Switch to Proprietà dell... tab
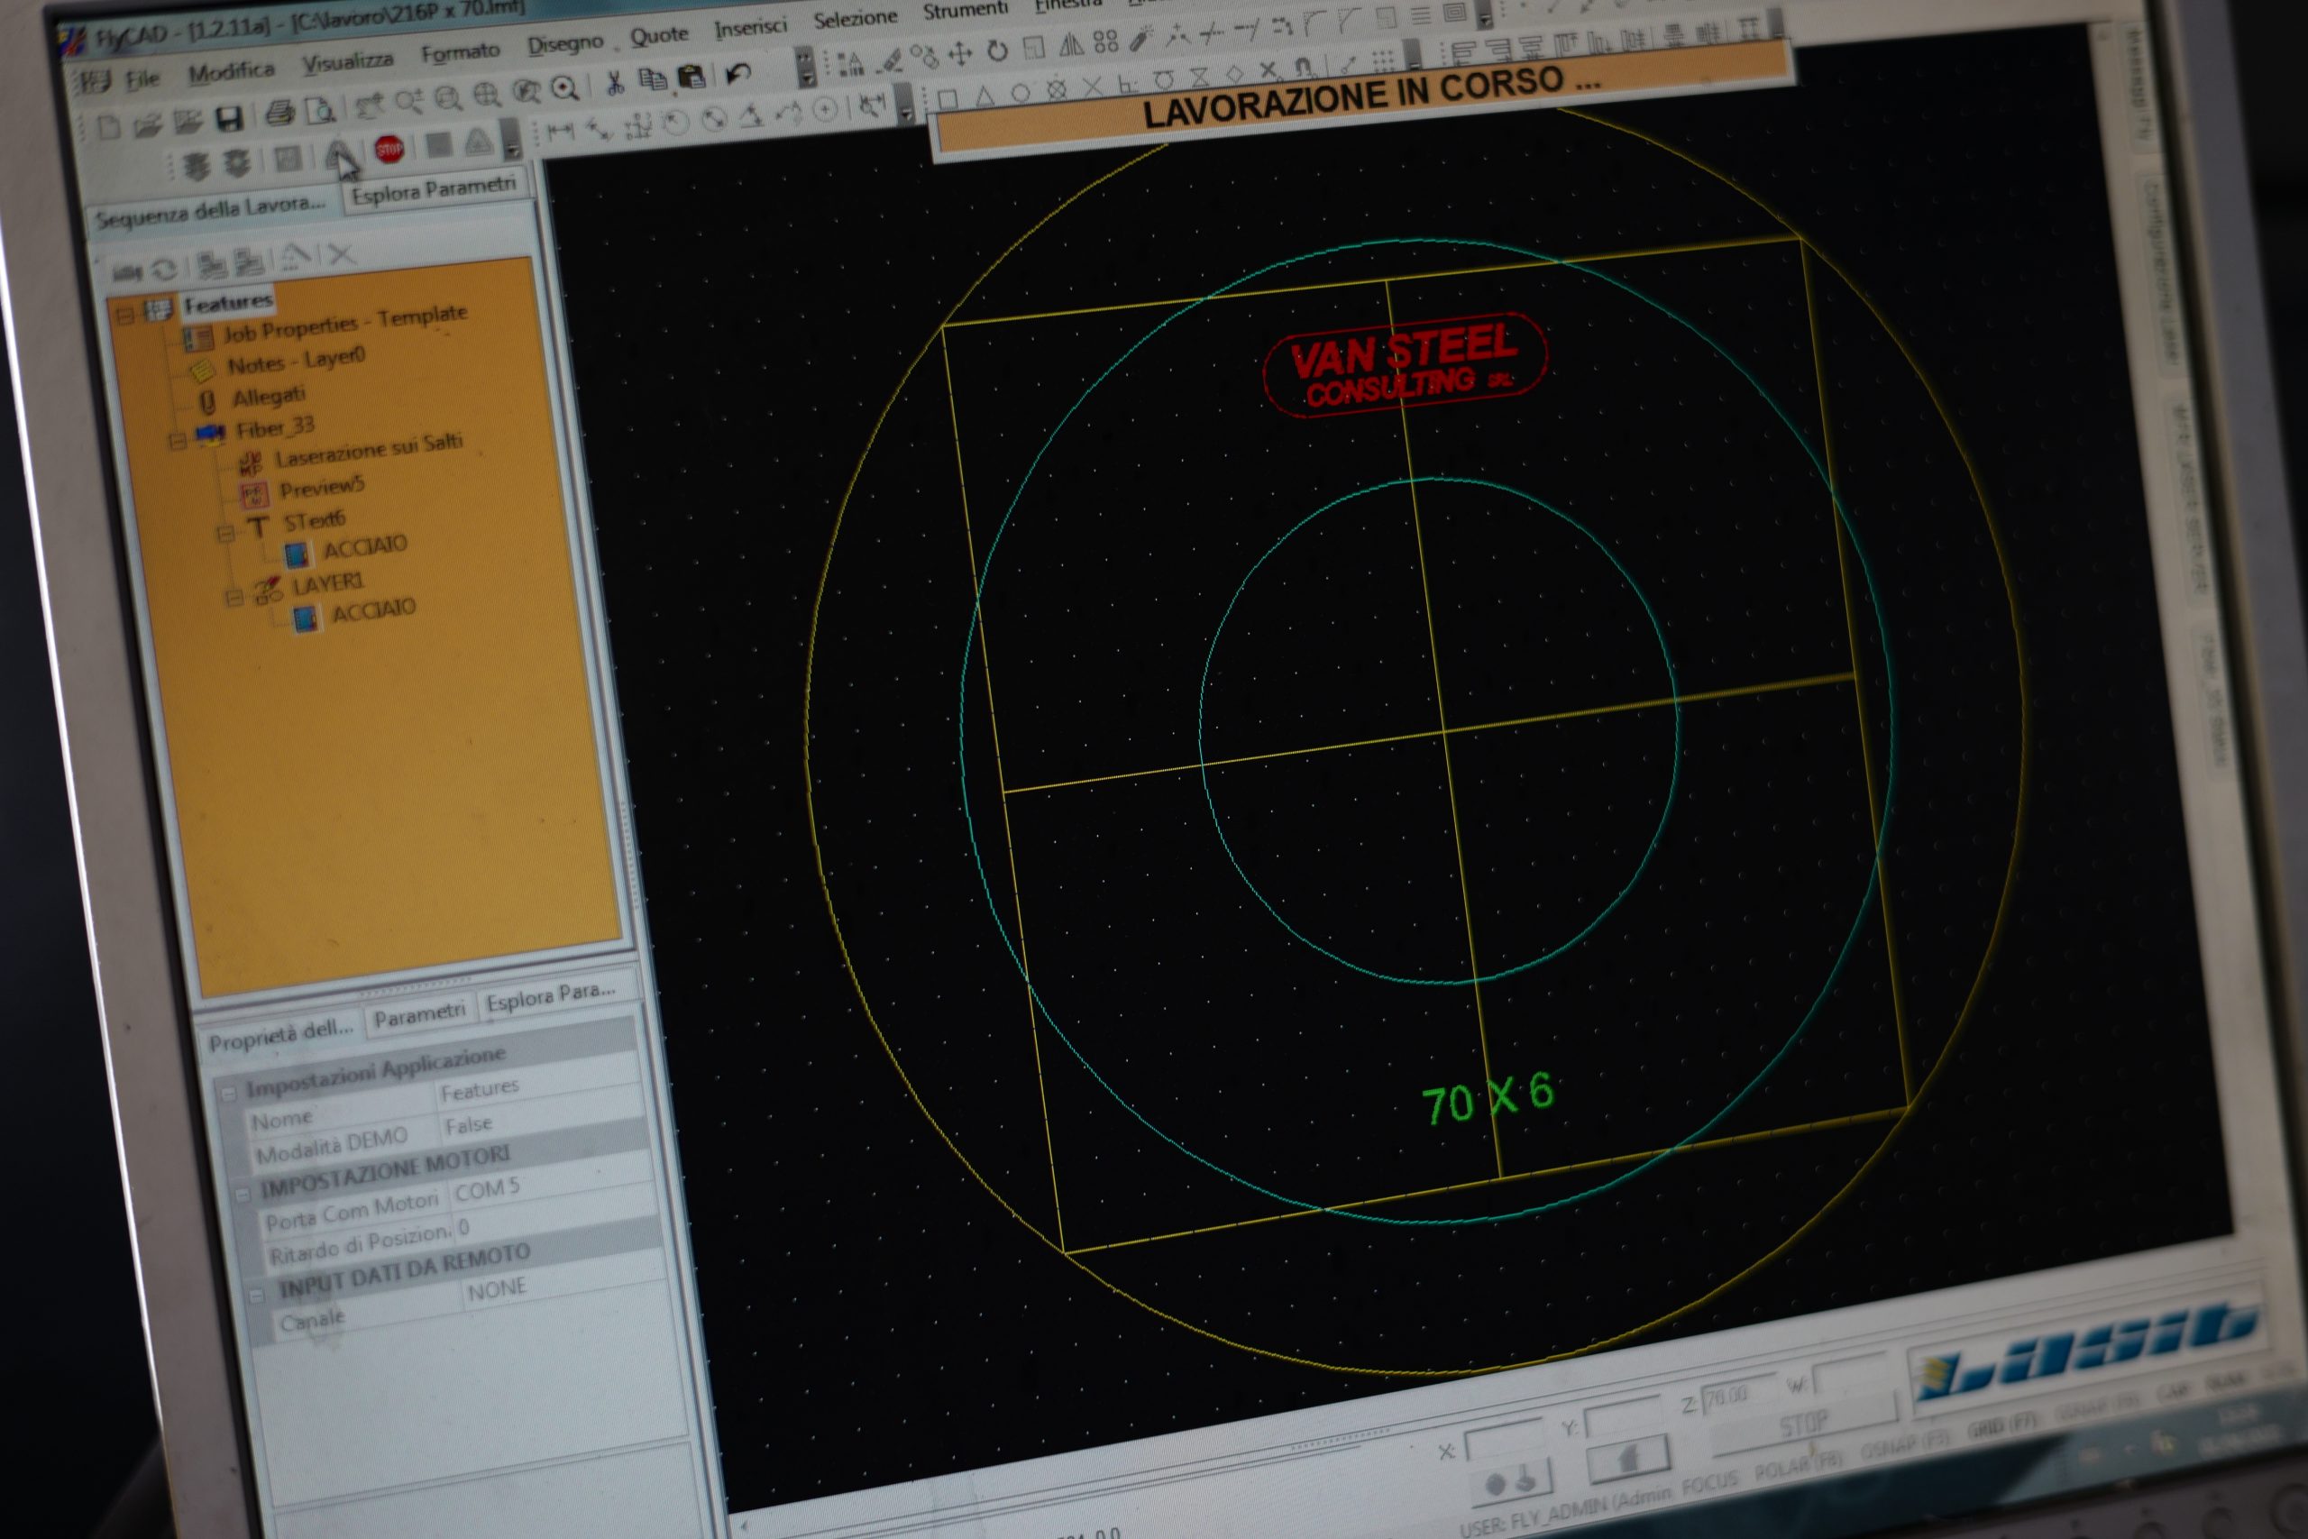The image size is (2308, 1539). (x=280, y=1034)
